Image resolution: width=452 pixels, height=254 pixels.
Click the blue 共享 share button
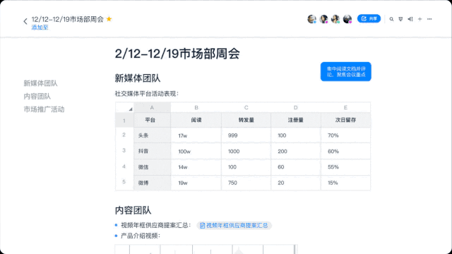coord(369,19)
